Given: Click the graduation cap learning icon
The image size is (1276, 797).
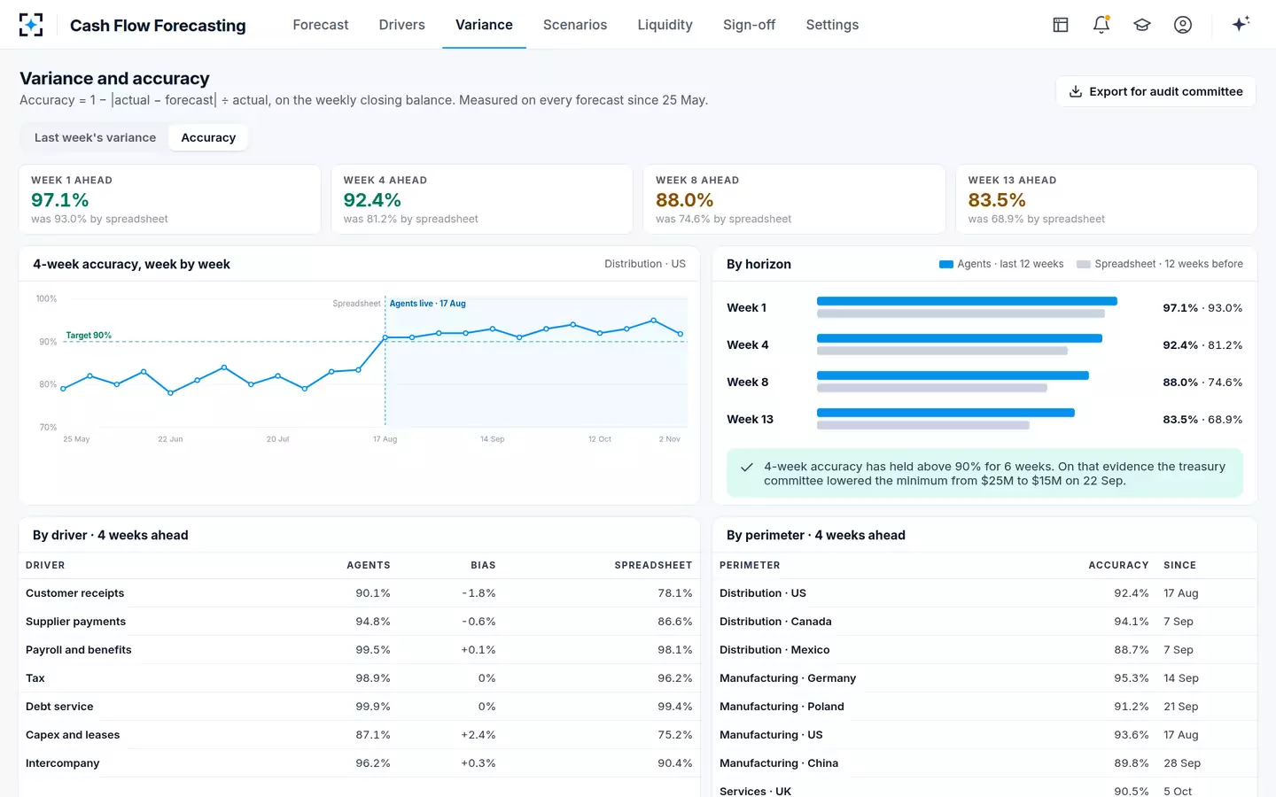Looking at the screenshot, I should click(1142, 25).
